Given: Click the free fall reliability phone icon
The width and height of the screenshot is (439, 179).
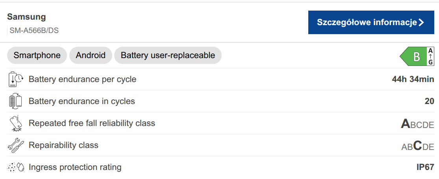Looking at the screenshot, I should [15, 123].
